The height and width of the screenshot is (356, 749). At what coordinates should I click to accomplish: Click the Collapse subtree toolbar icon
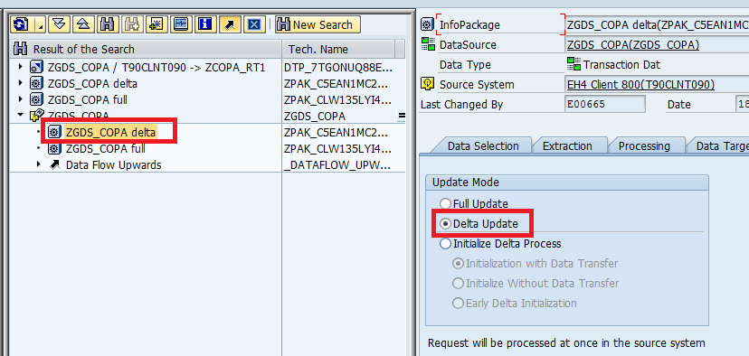83,24
